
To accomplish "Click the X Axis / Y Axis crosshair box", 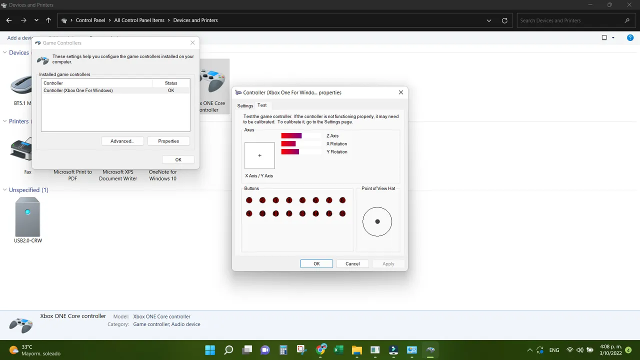I will (259, 155).
